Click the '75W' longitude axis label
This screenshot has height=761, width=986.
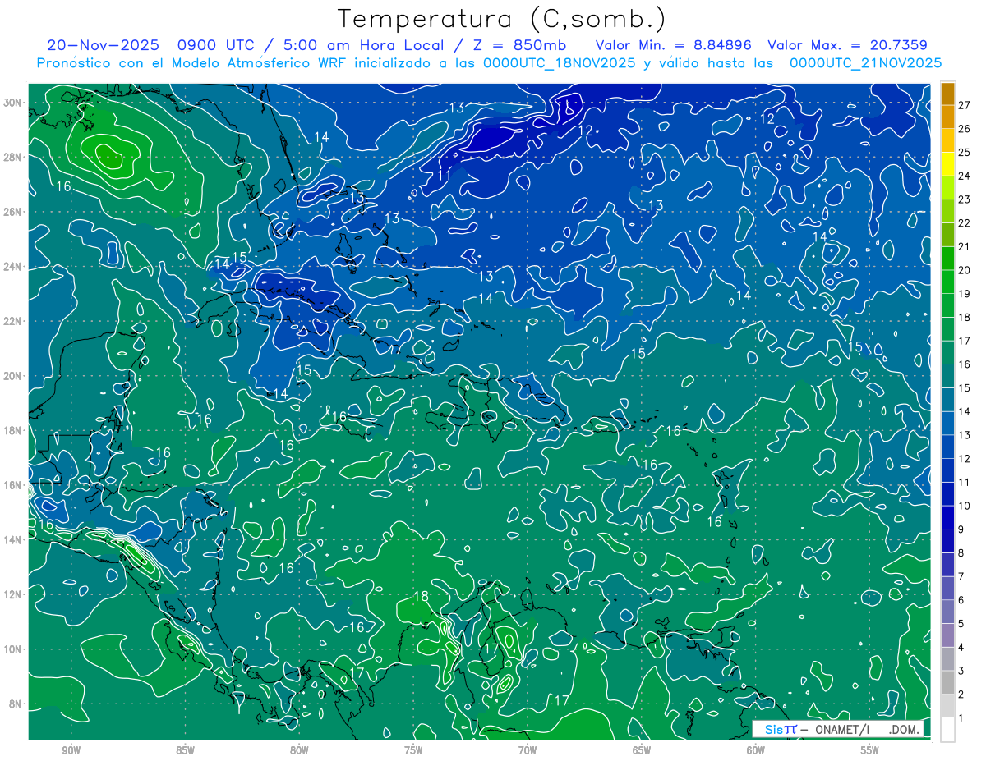413,750
